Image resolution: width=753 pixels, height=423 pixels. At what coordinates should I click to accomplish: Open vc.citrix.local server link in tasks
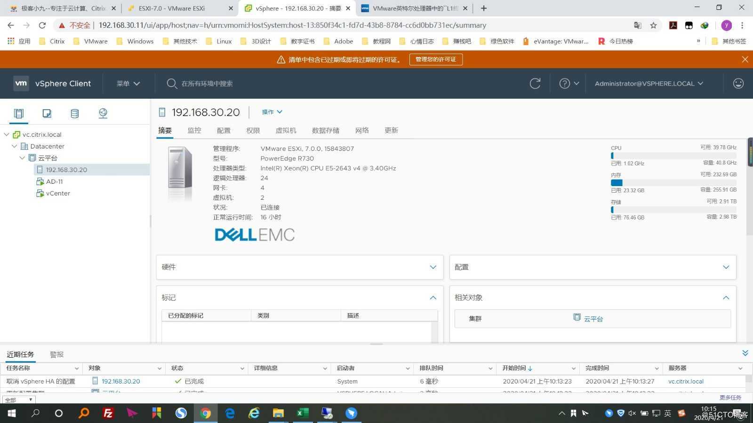coord(686,381)
